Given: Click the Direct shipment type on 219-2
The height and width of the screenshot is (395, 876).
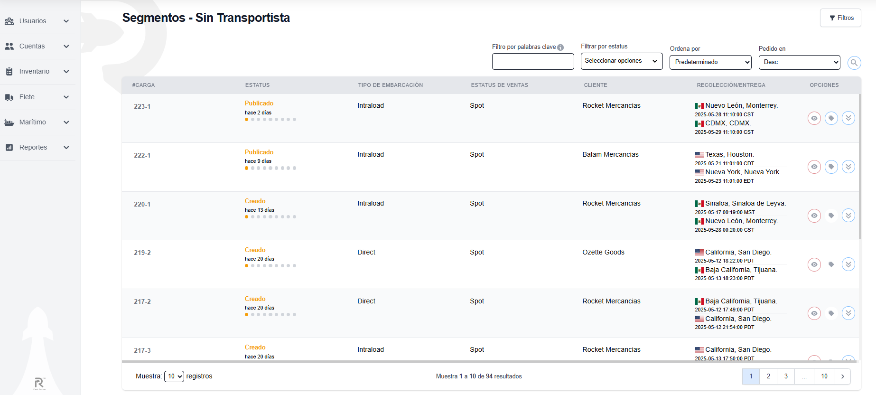Looking at the screenshot, I should point(366,253).
